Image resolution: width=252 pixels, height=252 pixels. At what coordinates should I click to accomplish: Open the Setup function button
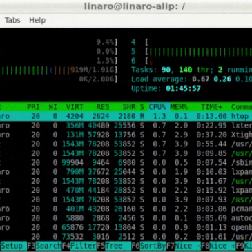pos(13,246)
